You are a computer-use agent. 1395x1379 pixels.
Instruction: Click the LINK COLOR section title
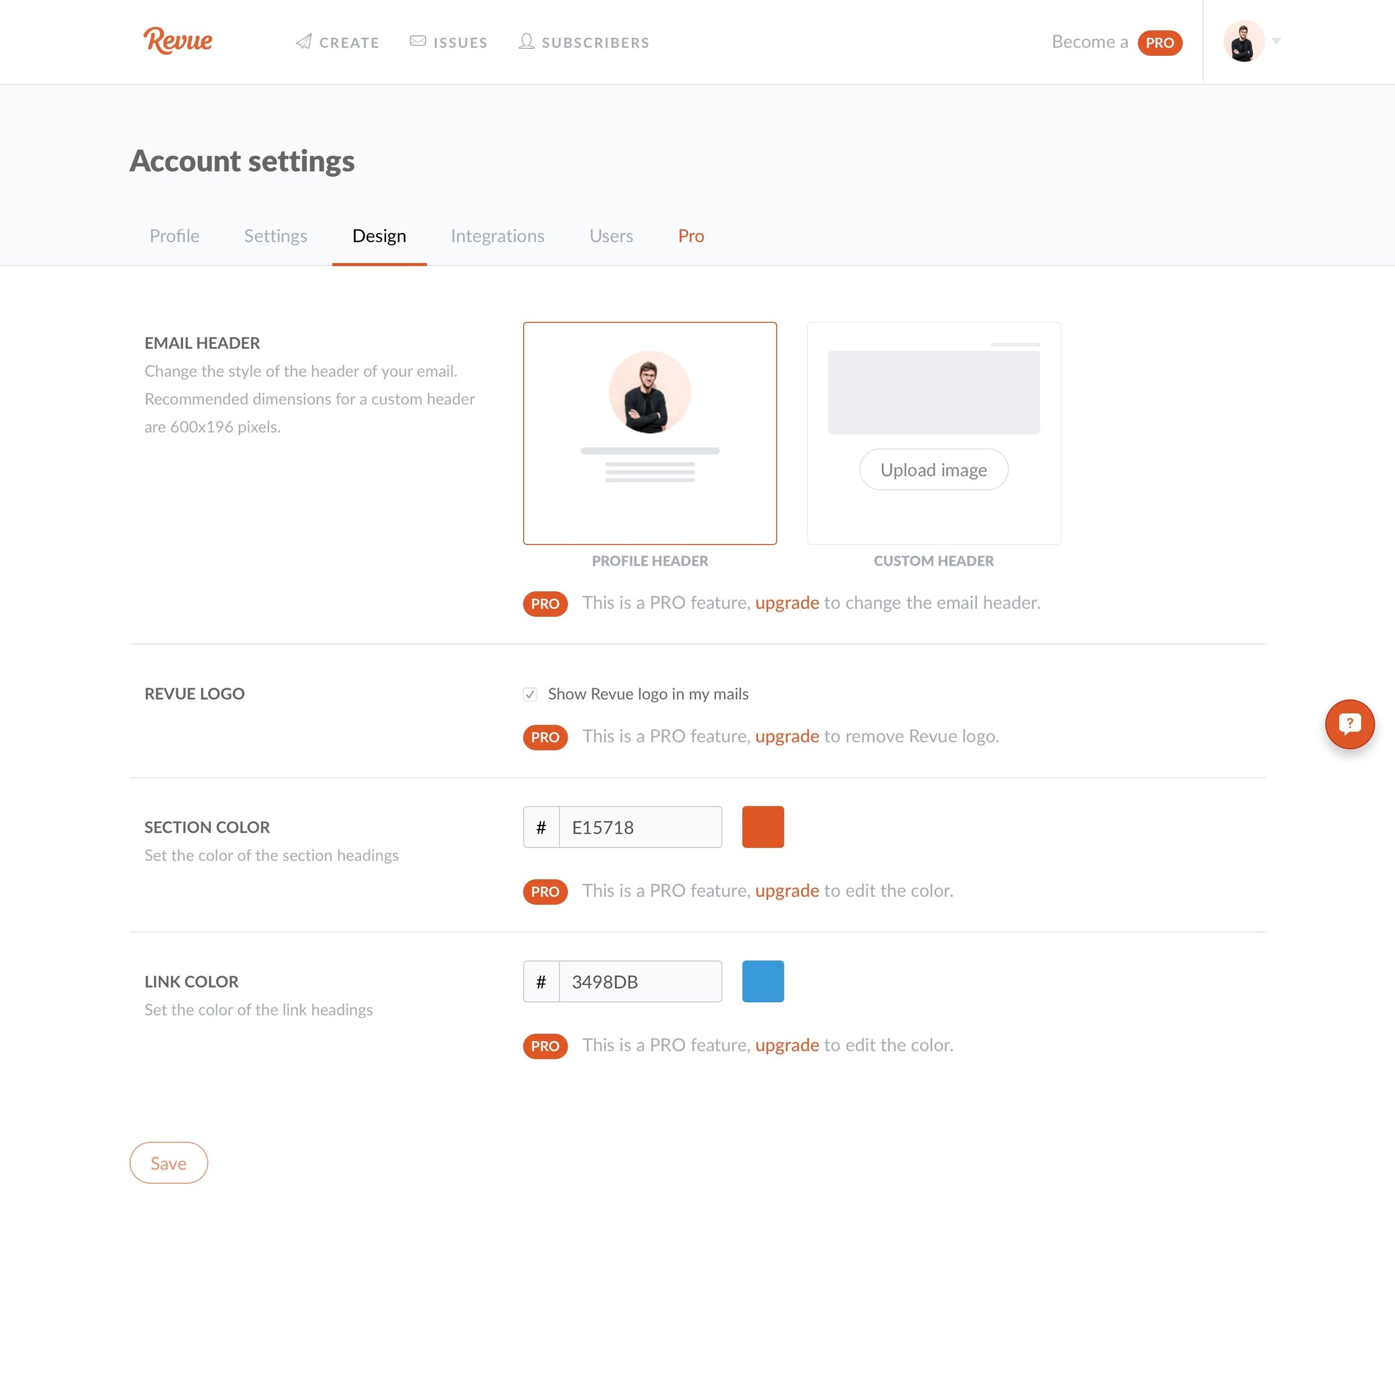[191, 982]
